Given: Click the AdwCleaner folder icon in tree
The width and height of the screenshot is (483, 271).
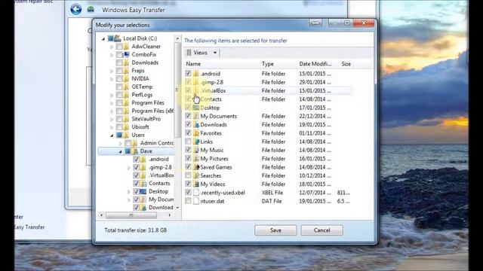Looking at the screenshot, I should (126, 47).
